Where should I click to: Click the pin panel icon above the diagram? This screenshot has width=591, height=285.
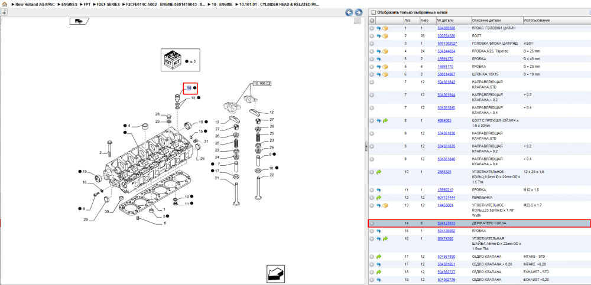click(4, 12)
